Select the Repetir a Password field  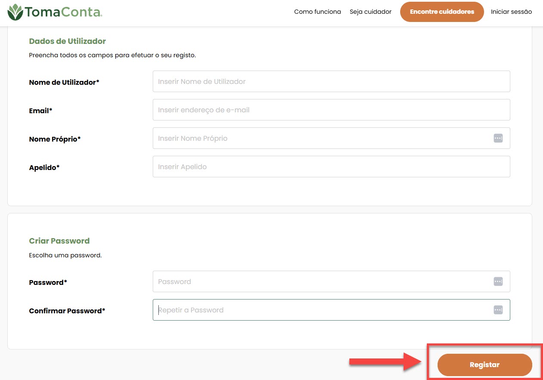click(x=331, y=310)
